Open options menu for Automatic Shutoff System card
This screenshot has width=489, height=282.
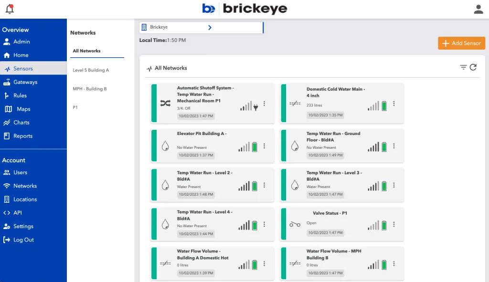pos(264,104)
